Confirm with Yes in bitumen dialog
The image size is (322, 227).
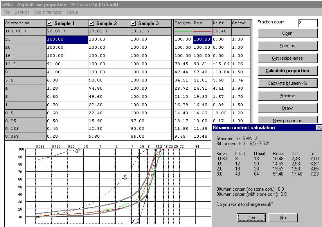pos(251,218)
